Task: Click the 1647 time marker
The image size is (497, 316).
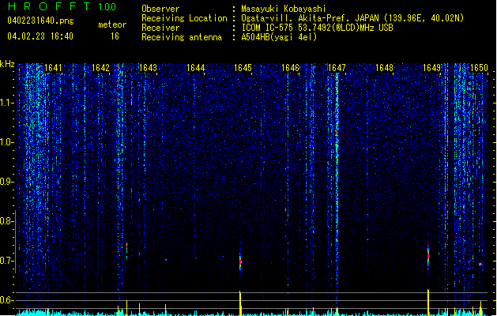Action: point(337,68)
